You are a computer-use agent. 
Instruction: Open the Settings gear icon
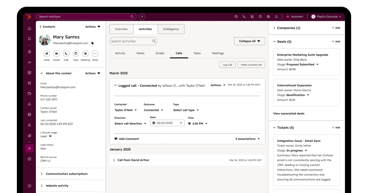click(x=268, y=17)
